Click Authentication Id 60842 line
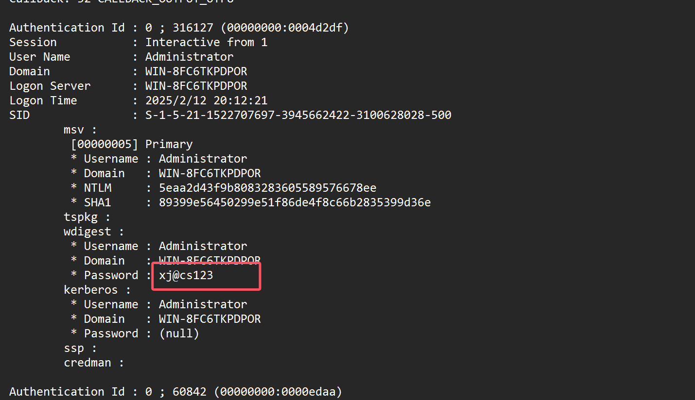The height and width of the screenshot is (400, 695). point(176,392)
